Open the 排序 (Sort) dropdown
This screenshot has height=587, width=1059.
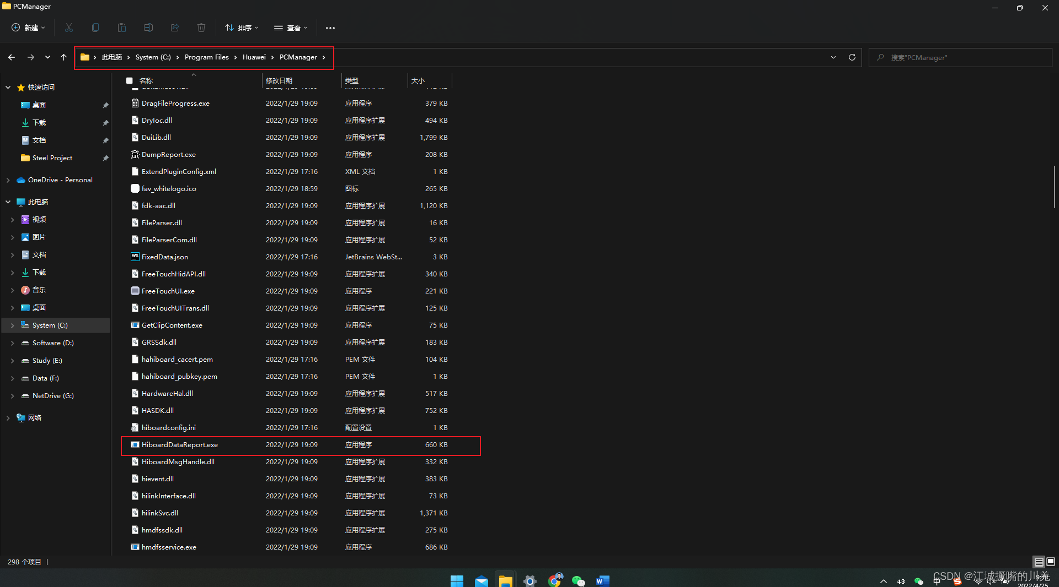pyautogui.click(x=242, y=28)
